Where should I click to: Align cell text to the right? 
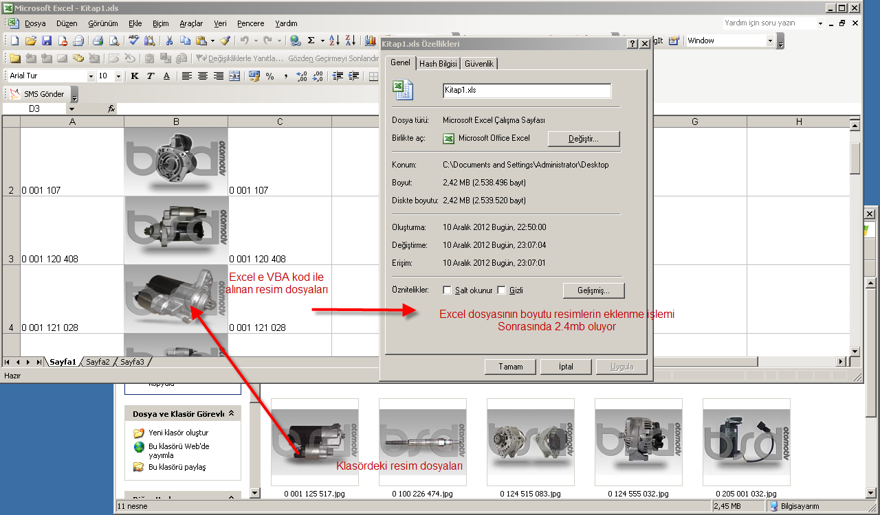[219, 76]
